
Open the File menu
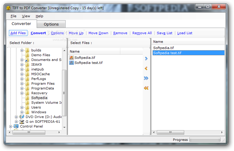(x=13, y=16)
